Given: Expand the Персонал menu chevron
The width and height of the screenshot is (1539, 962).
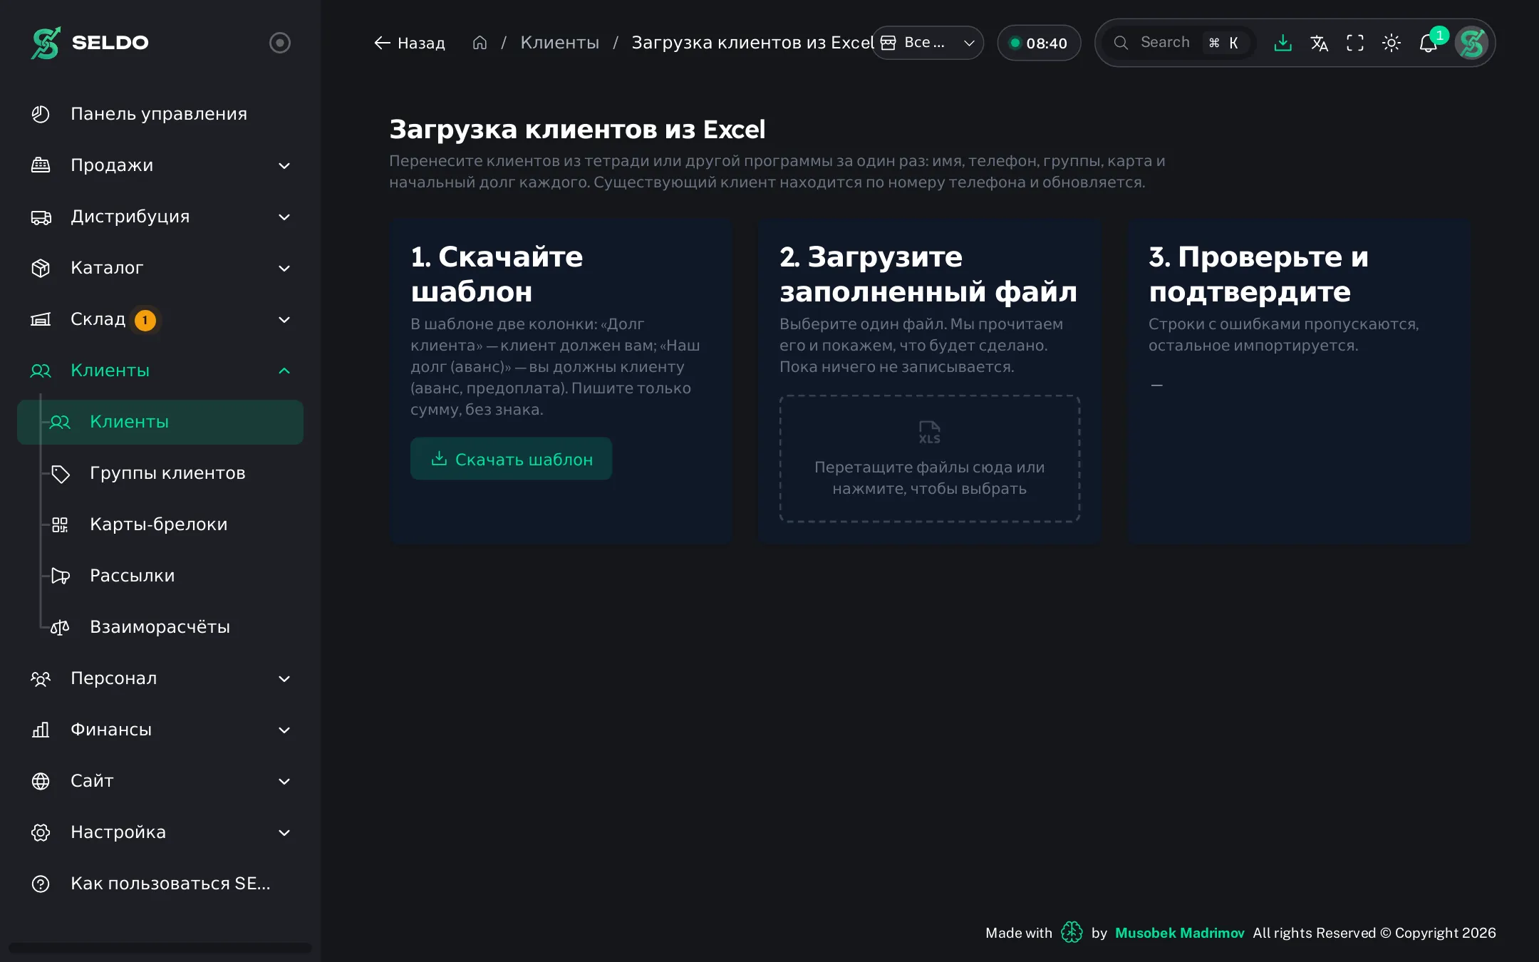Looking at the screenshot, I should coord(284,678).
